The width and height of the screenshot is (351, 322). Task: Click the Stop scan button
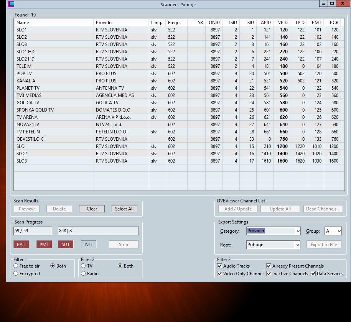(124, 245)
